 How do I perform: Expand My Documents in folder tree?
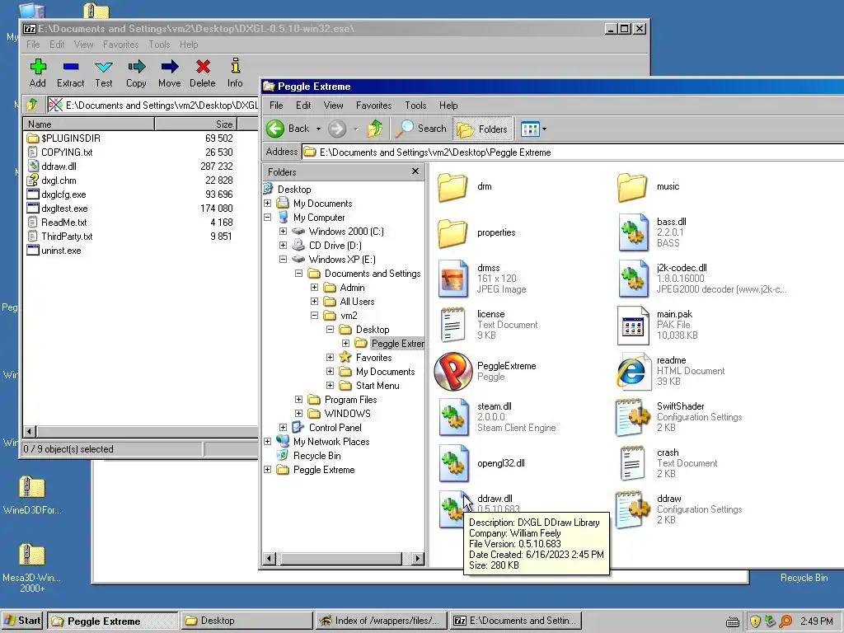(268, 204)
